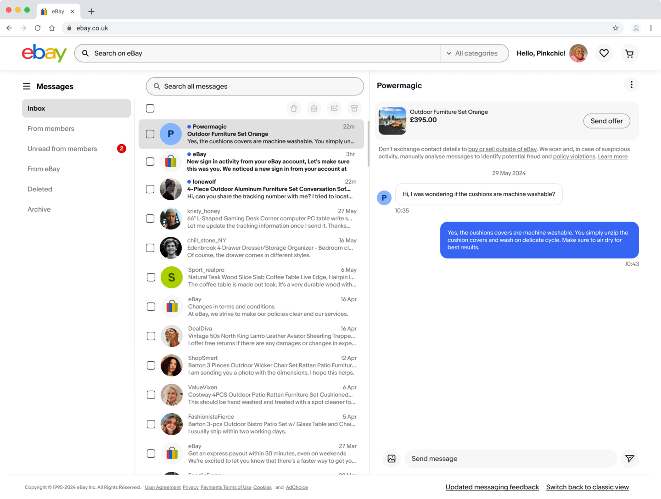This screenshot has width=661, height=499.
Task: Bookmark this page with the star icon
Action: pyautogui.click(x=616, y=28)
